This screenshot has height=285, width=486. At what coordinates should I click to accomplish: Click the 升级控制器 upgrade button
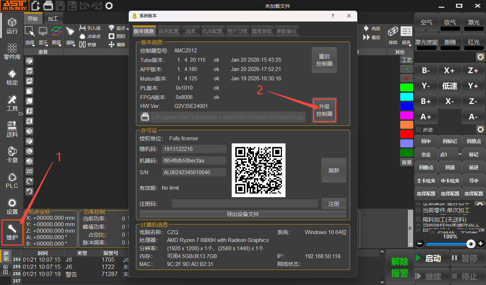[324, 110]
